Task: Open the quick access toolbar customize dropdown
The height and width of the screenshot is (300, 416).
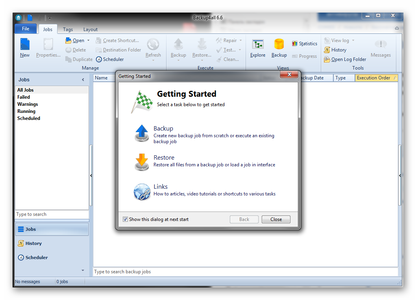Action: (50, 18)
